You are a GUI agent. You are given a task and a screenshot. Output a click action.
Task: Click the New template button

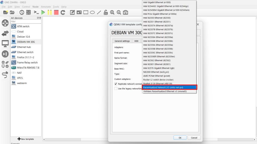click(x=26, y=139)
